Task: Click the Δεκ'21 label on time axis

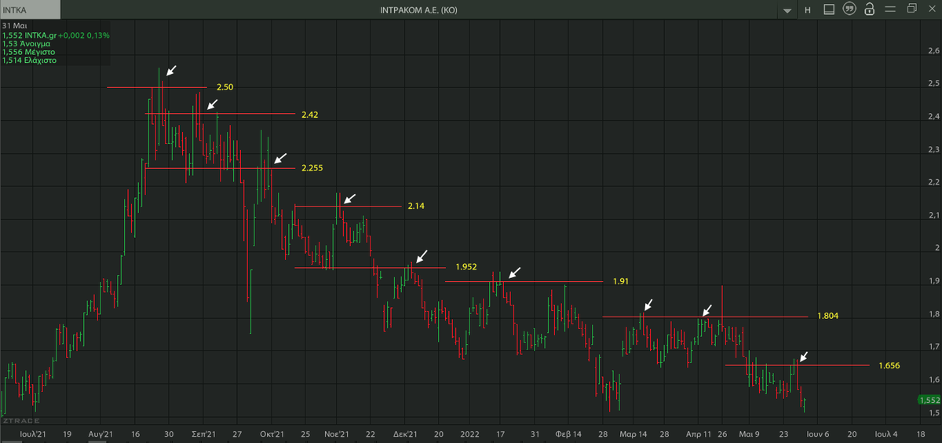Action: coord(405,433)
